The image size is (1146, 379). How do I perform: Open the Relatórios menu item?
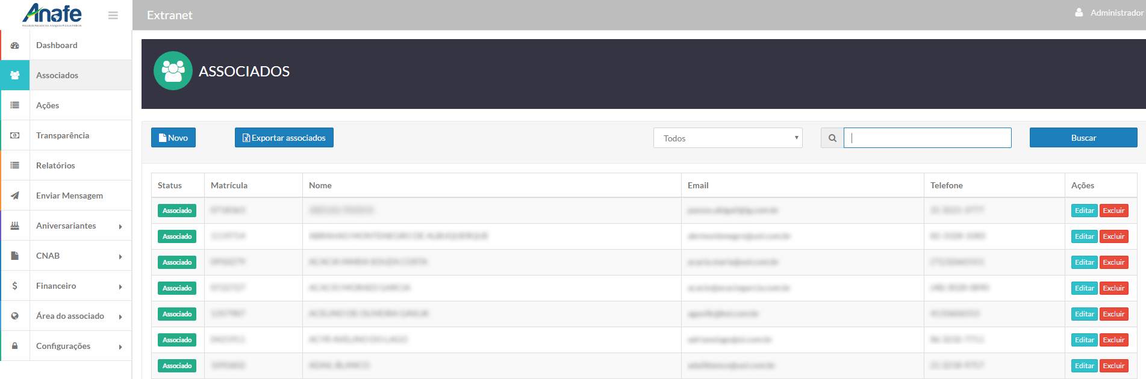pos(66,165)
